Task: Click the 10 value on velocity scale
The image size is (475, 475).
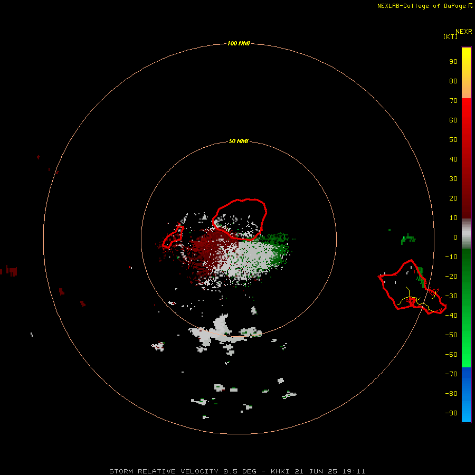Action: (453, 218)
